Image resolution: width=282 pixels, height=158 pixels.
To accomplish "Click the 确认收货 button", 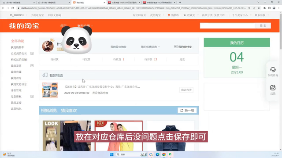I will pyautogui.click(x=186, y=90).
